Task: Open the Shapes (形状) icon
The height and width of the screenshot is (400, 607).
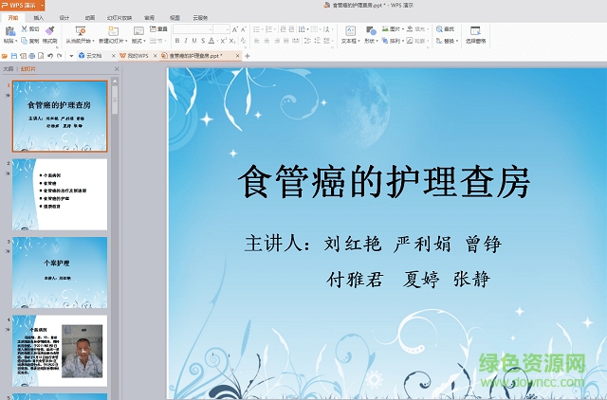Action: (x=371, y=30)
